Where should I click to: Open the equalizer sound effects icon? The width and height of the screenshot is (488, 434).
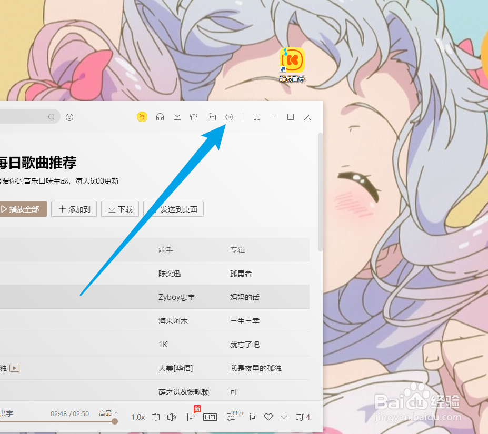click(x=191, y=417)
